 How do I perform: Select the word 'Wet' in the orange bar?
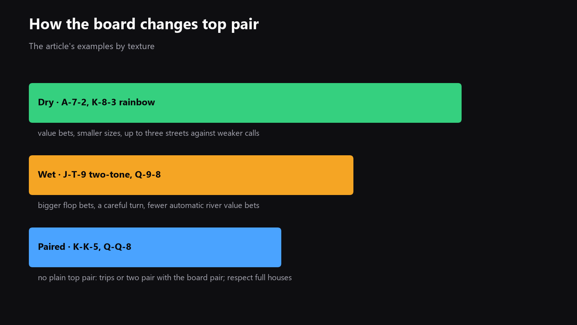[47, 175]
